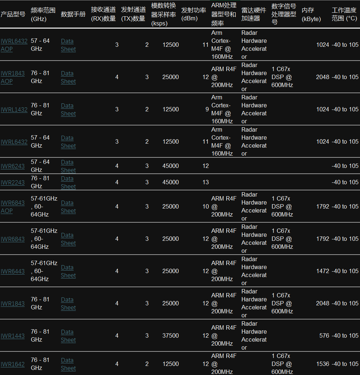Open the IWR1843 AOP product link
Screen dimensions: 360x375
(x=12, y=77)
